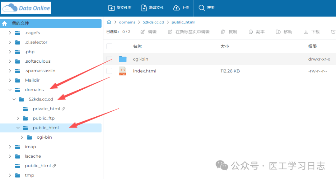Click the new folder icon (新文件夹)
Image resolution: width=336 pixels, height=179 pixels.
[x=111, y=8]
